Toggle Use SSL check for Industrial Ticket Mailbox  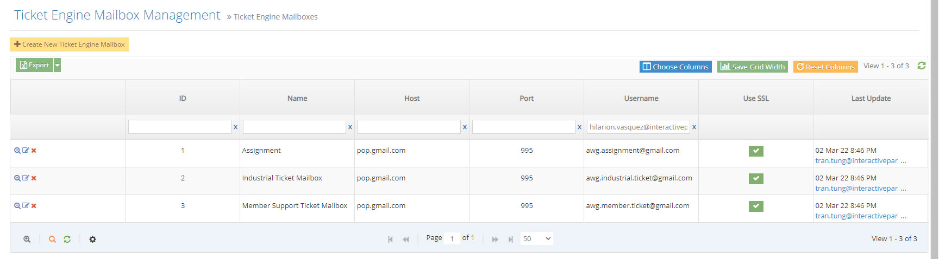click(756, 179)
